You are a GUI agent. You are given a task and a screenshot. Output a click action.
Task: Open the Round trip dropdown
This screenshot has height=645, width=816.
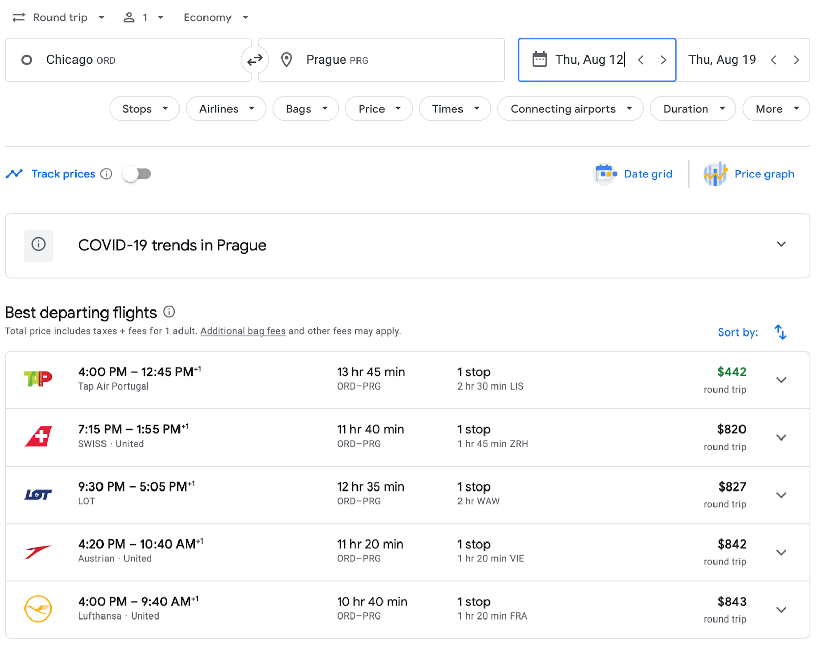click(59, 18)
